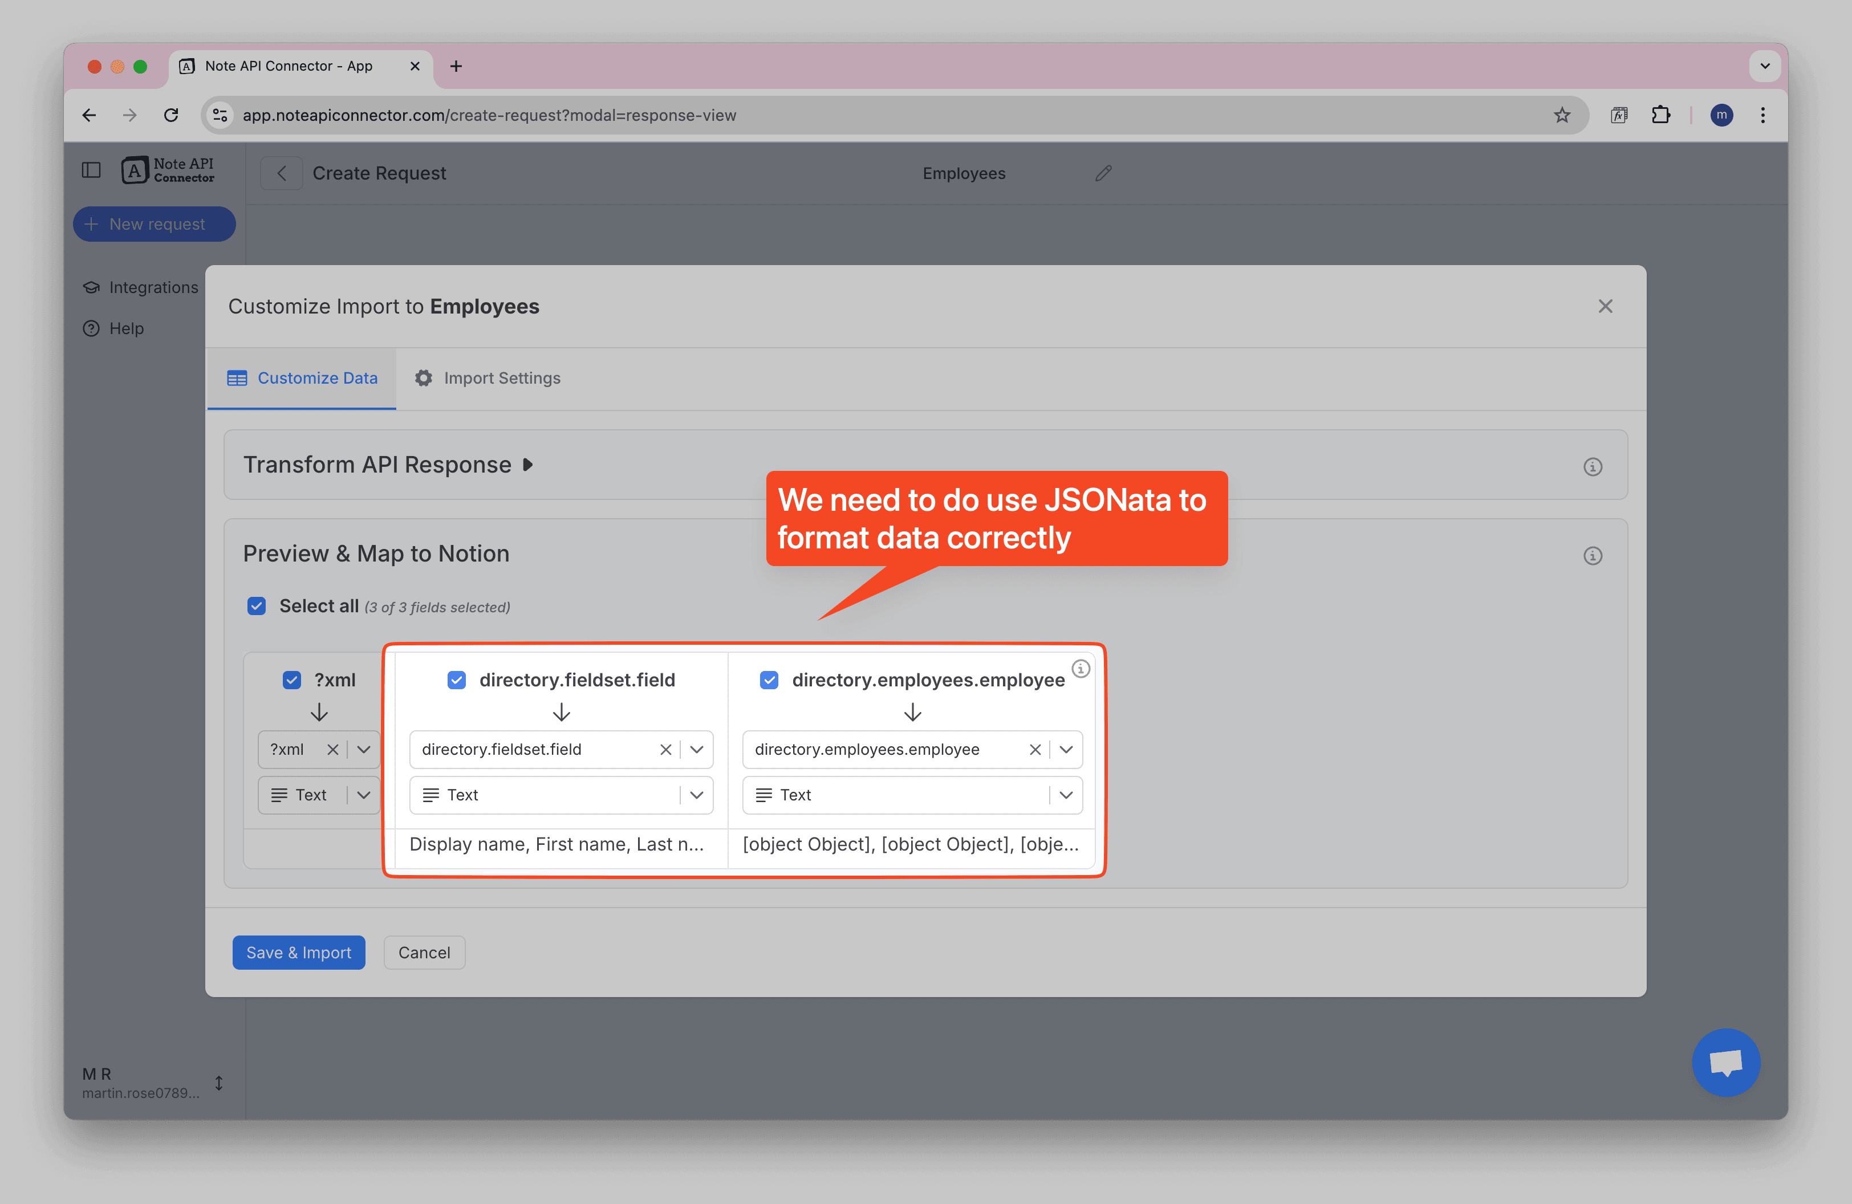Viewport: 1852px width, 1204px height.
Task: Click the Note API Connector logo
Action: pyautogui.click(x=168, y=170)
